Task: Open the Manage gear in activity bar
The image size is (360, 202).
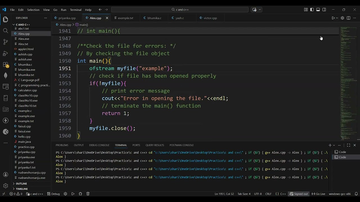Action: (5, 186)
